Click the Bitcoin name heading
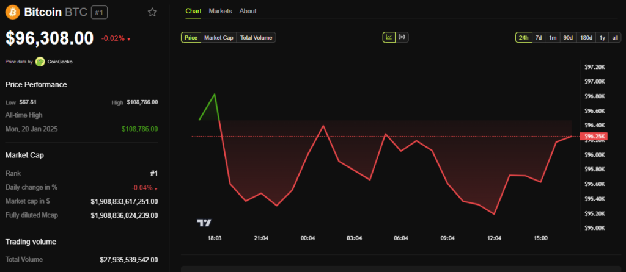626x272 pixels. coord(43,12)
